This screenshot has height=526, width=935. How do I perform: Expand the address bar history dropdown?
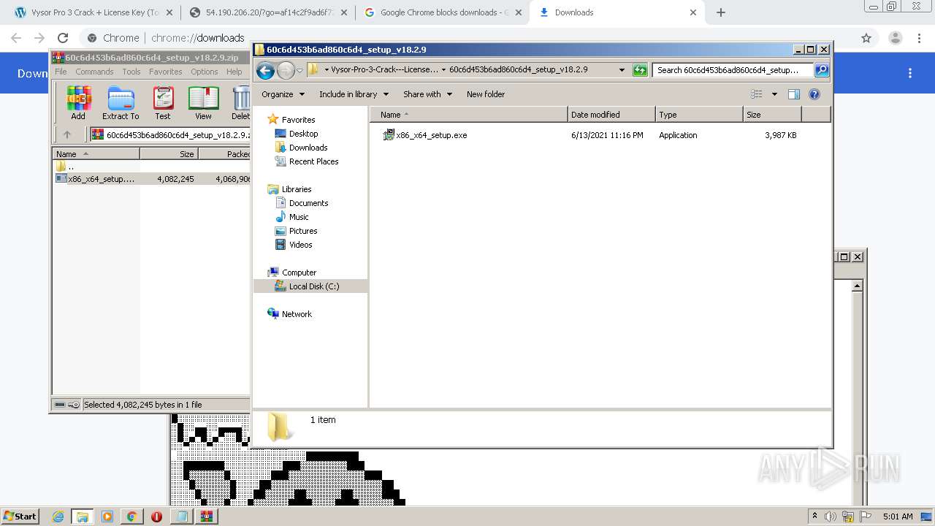coord(622,70)
